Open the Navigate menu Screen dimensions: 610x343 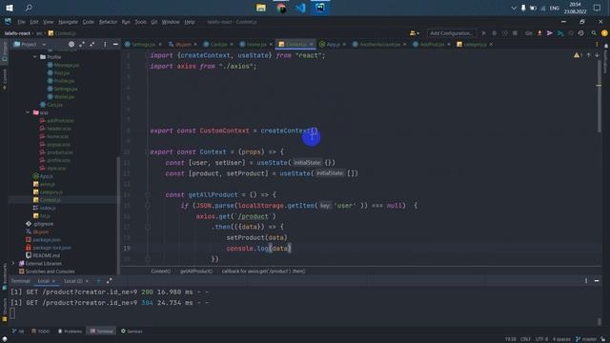(68, 22)
